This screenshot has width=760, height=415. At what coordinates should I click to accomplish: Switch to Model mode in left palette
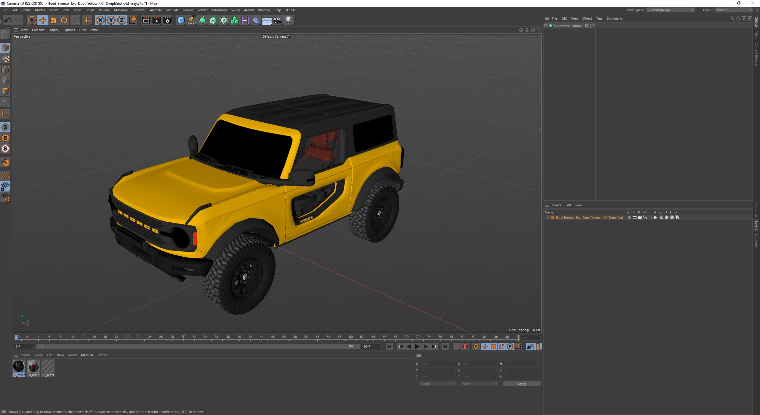(x=5, y=48)
